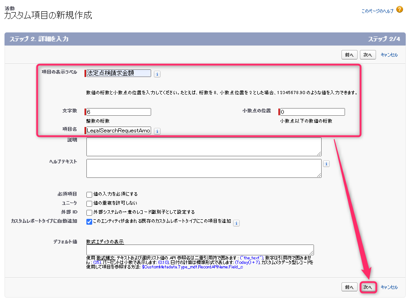The width and height of the screenshot is (408, 299).
Task: Enable 値の重複を許可しない checkbox
Action: click(x=89, y=204)
